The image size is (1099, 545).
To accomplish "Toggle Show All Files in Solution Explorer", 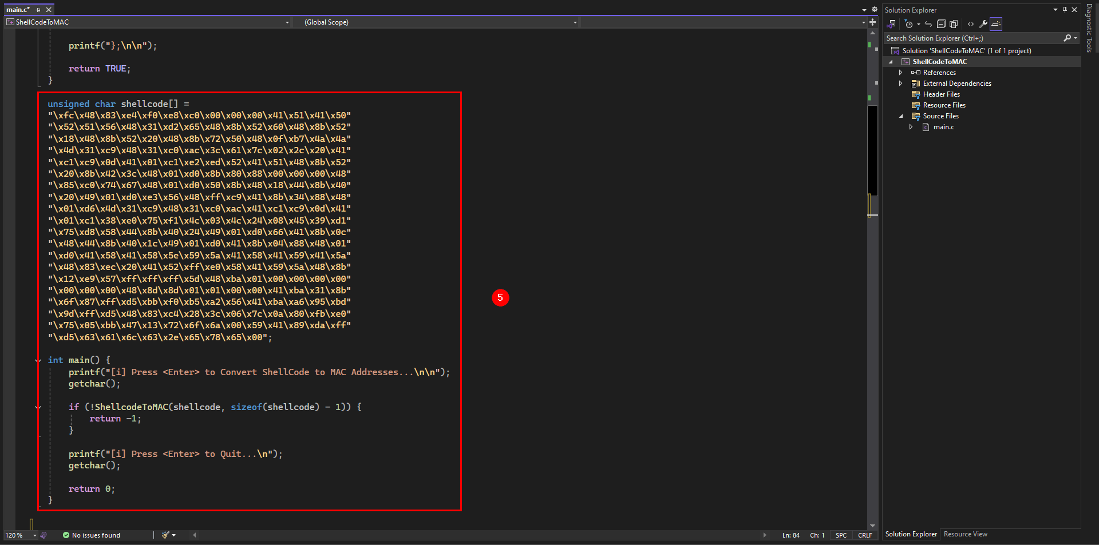I will pyautogui.click(x=954, y=24).
